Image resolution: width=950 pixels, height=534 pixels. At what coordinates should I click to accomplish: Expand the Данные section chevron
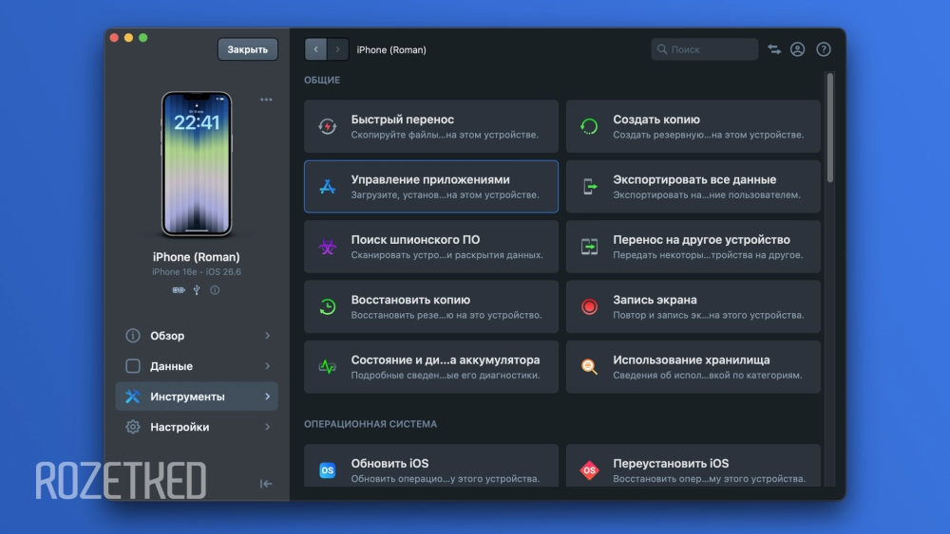[267, 366]
